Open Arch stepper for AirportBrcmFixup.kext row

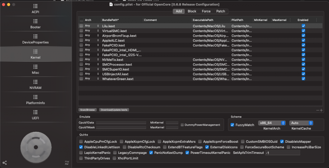[98, 35]
